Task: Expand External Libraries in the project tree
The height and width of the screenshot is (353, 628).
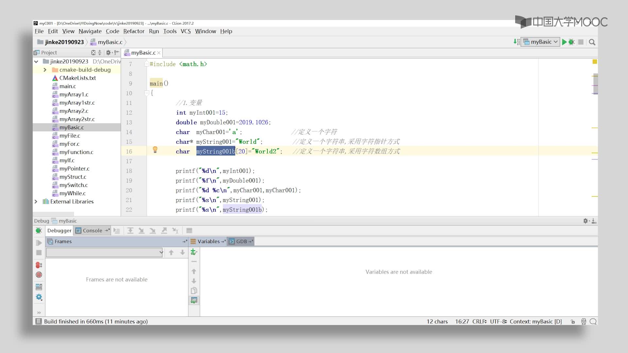Action: (36, 202)
